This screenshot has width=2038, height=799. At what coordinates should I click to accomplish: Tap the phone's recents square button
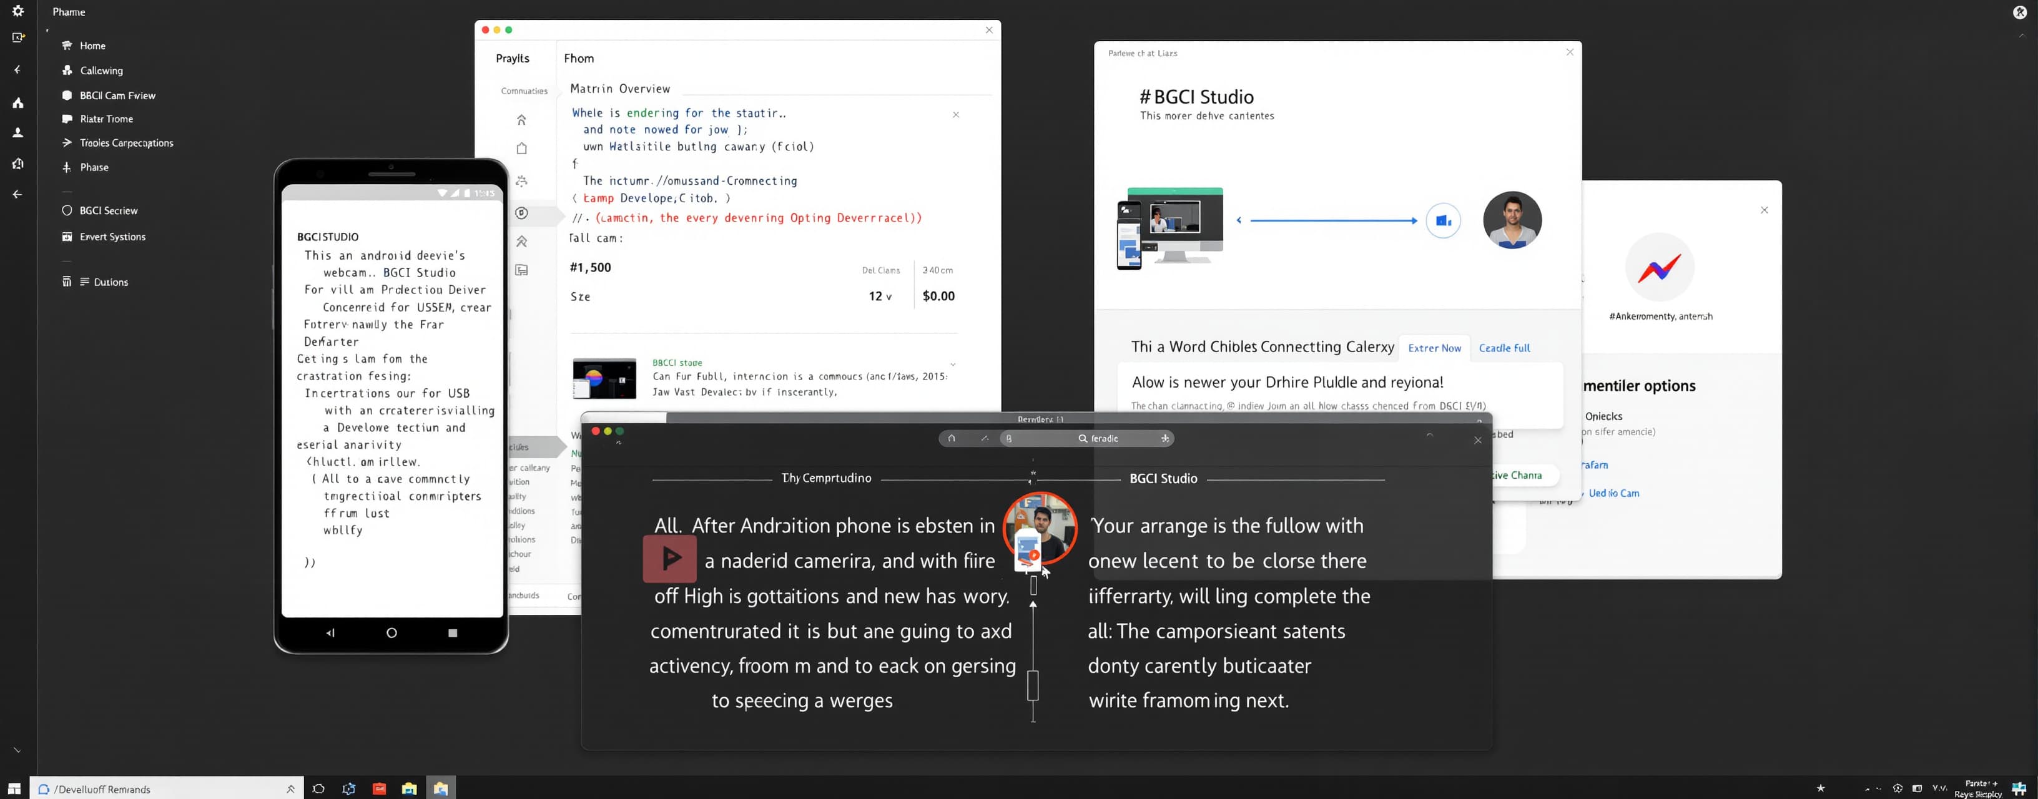453,633
